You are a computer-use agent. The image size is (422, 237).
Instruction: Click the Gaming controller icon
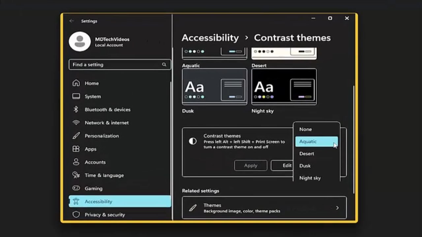[x=76, y=188]
